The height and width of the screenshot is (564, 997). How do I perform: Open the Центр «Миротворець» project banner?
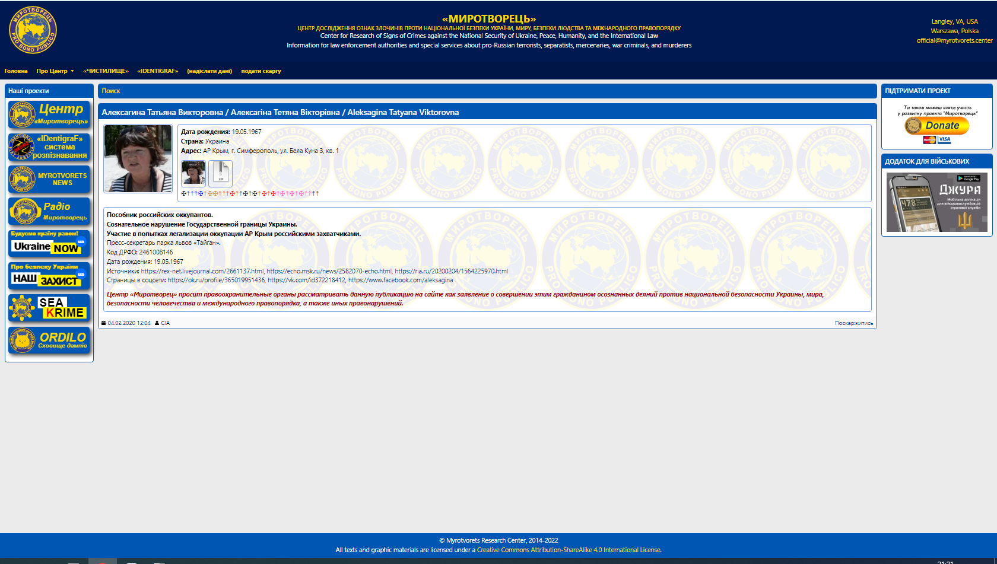click(49, 114)
